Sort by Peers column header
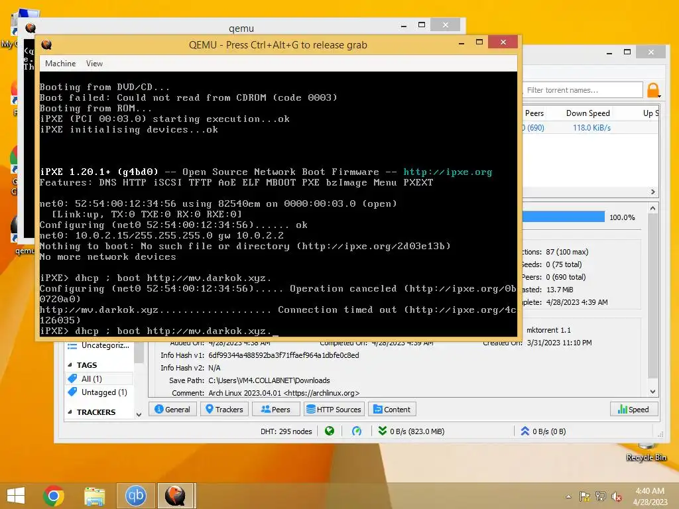The image size is (679, 509). pyautogui.click(x=534, y=113)
